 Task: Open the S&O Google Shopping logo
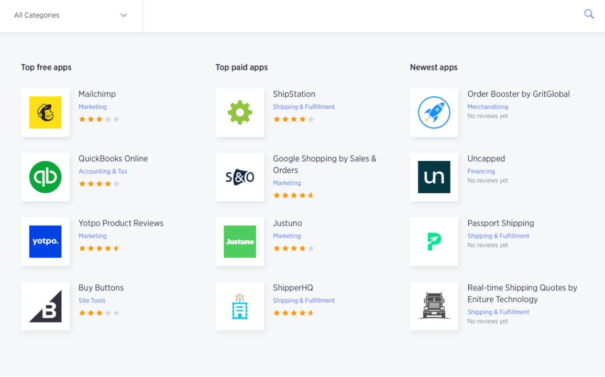point(239,177)
